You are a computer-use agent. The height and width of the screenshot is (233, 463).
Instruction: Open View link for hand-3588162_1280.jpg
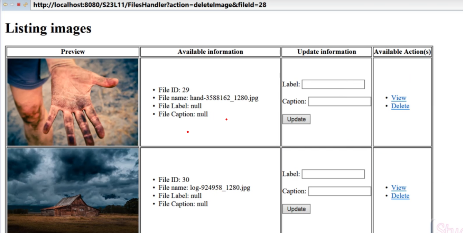pyautogui.click(x=398, y=98)
